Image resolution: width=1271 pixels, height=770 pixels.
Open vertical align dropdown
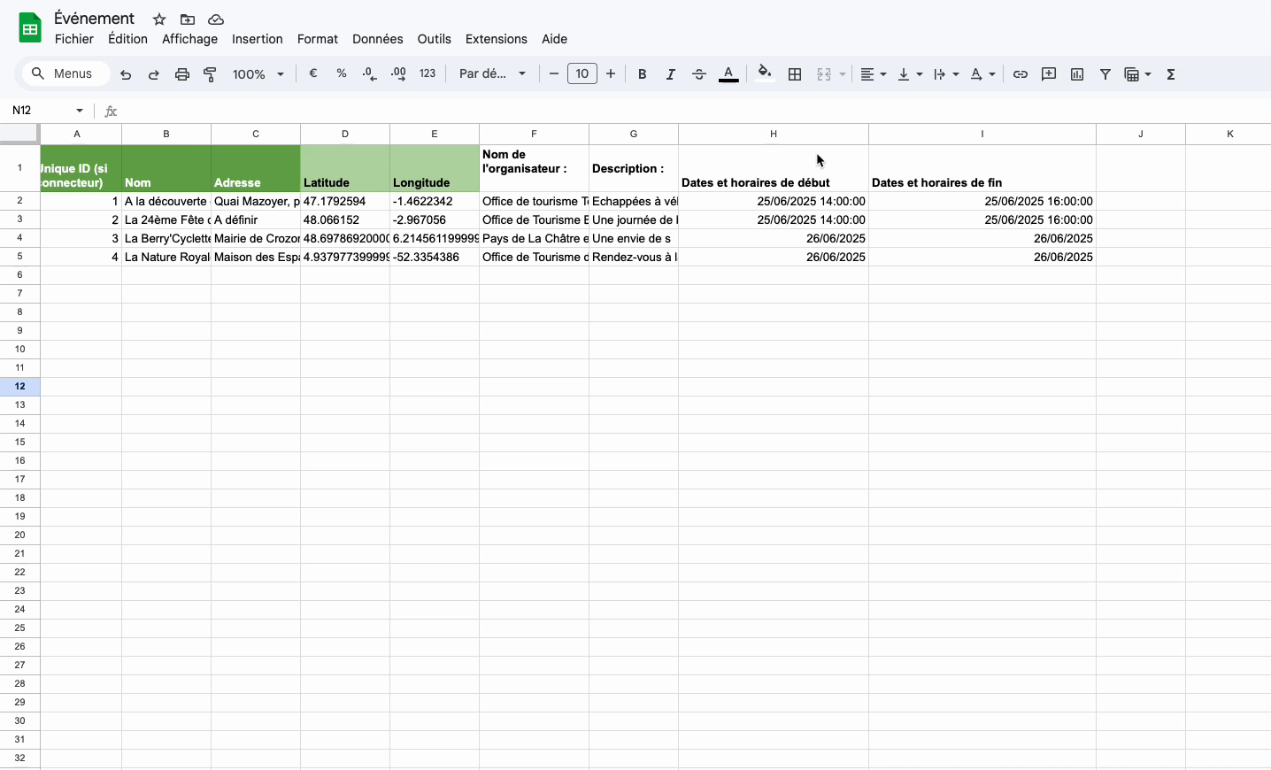click(x=910, y=74)
